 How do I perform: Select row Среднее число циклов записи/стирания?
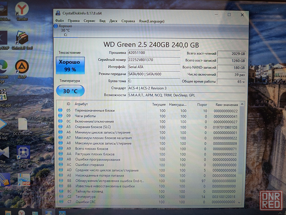(x=148, y=170)
